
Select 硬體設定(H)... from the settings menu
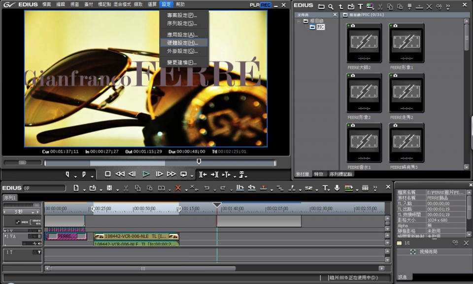click(x=182, y=43)
